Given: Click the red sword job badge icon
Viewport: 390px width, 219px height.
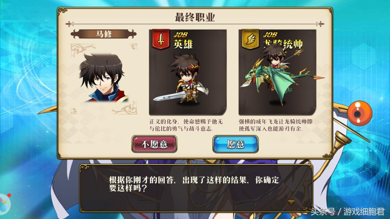Looking at the screenshot, I should 161,39.
